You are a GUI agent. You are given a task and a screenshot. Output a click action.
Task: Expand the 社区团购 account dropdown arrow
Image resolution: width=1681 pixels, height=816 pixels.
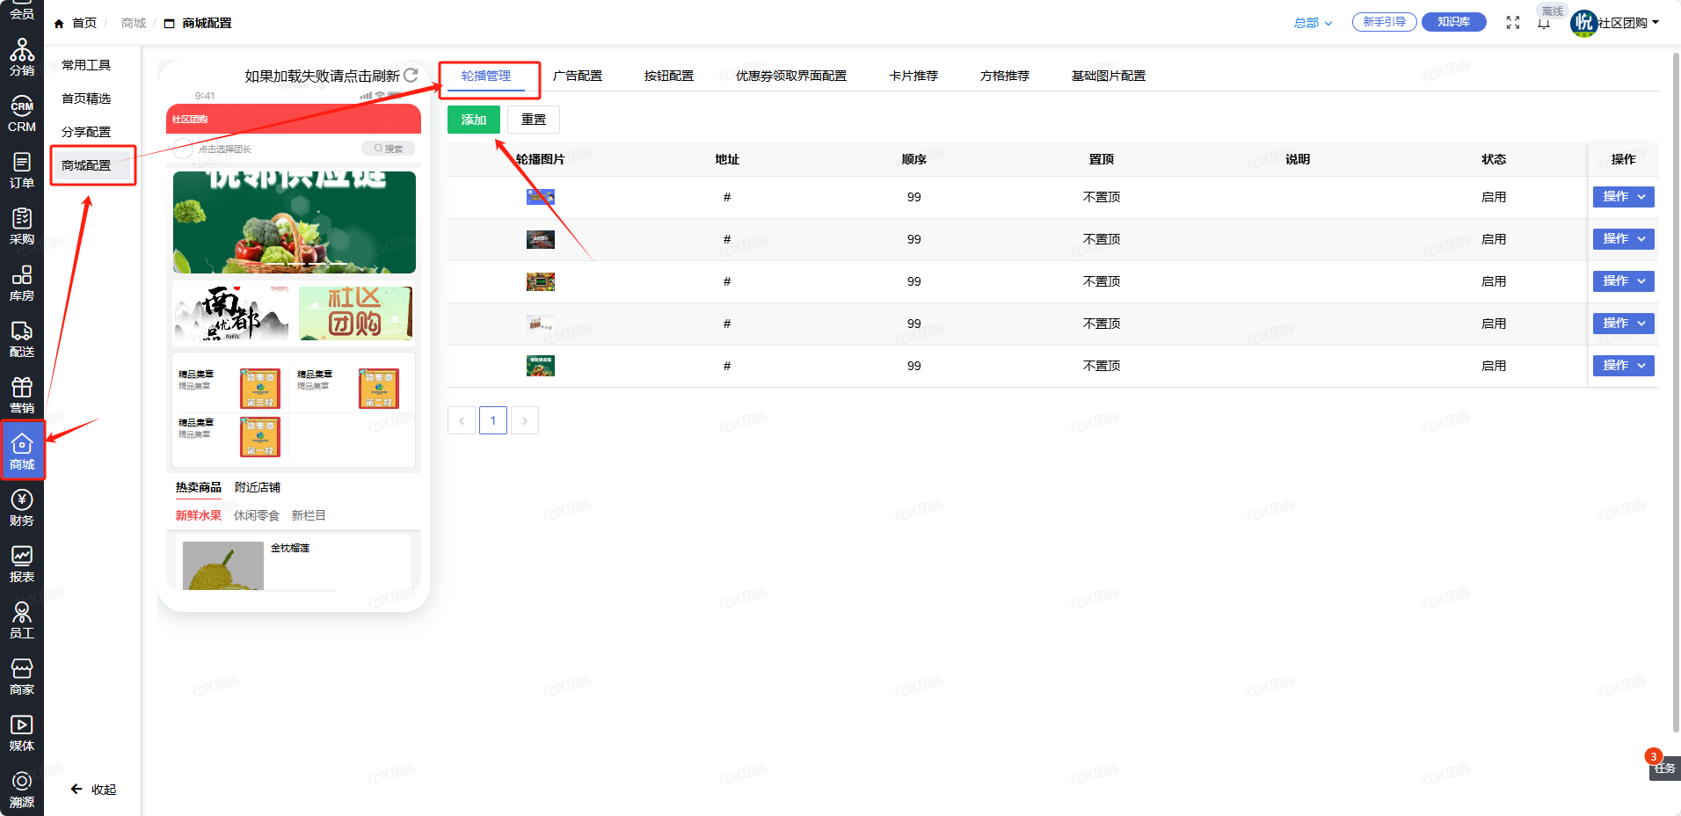1656,23
